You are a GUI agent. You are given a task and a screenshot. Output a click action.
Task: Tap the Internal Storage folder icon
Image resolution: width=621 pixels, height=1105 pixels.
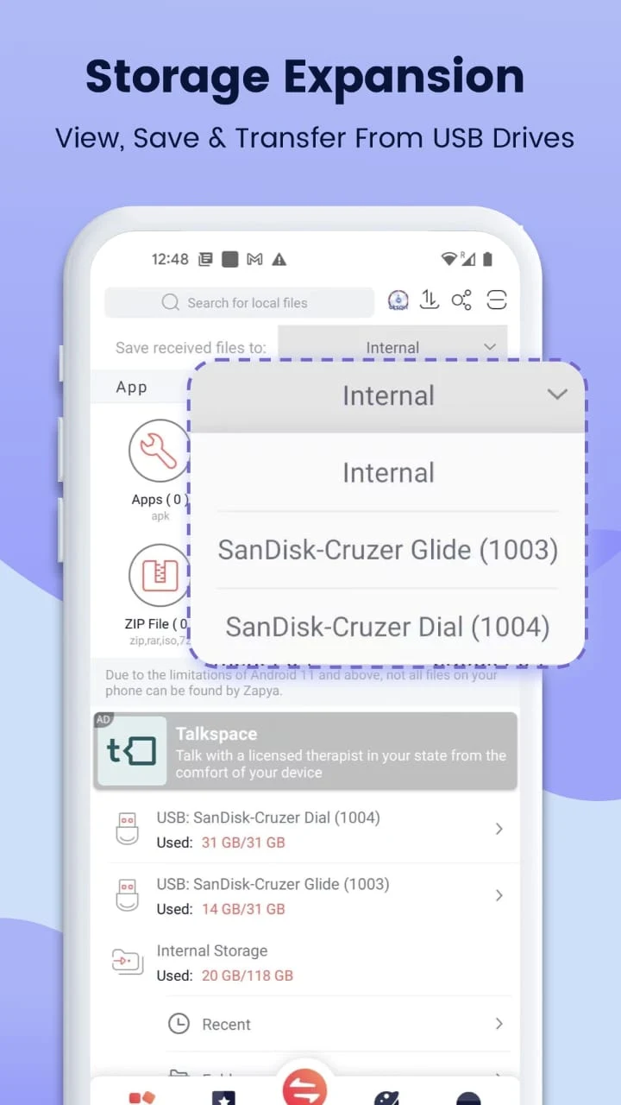tap(128, 962)
